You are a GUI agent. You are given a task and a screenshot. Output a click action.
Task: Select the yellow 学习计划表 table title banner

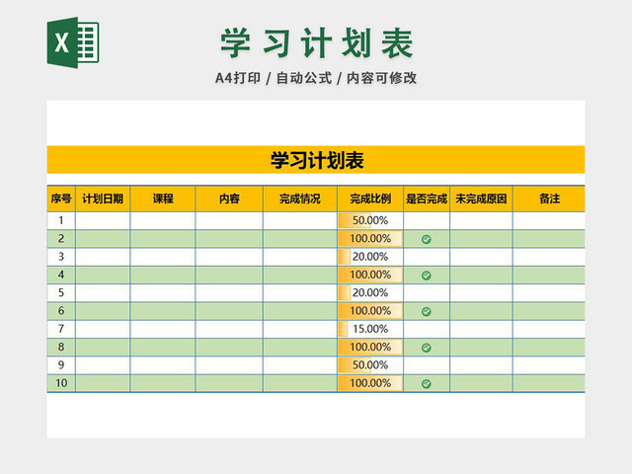coord(316,160)
